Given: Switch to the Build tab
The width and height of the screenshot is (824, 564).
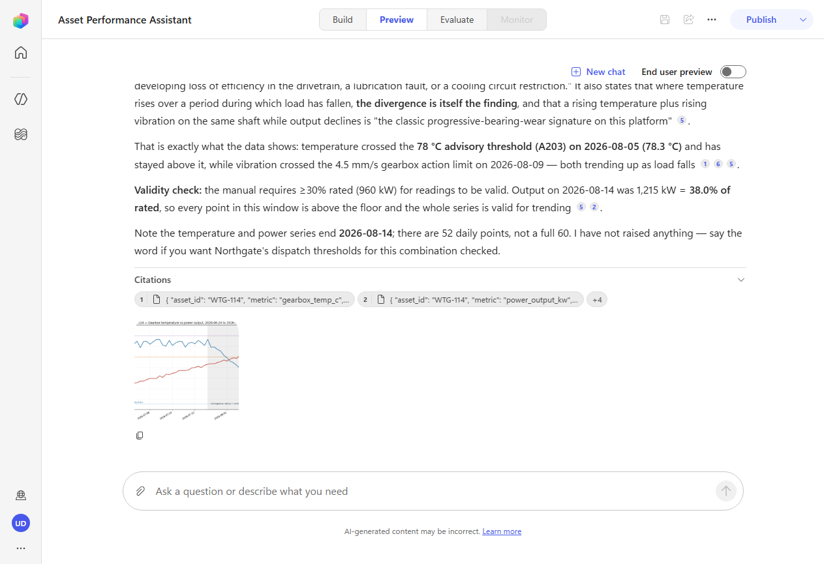Looking at the screenshot, I should 343,20.
